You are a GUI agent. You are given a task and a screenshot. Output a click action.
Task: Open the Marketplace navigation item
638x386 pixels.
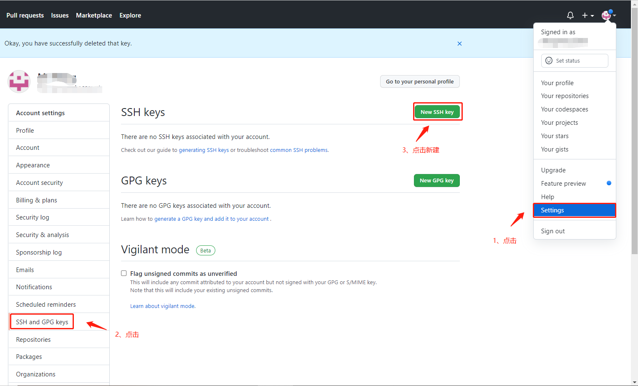(94, 15)
